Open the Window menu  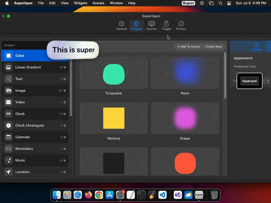tap(116, 3)
